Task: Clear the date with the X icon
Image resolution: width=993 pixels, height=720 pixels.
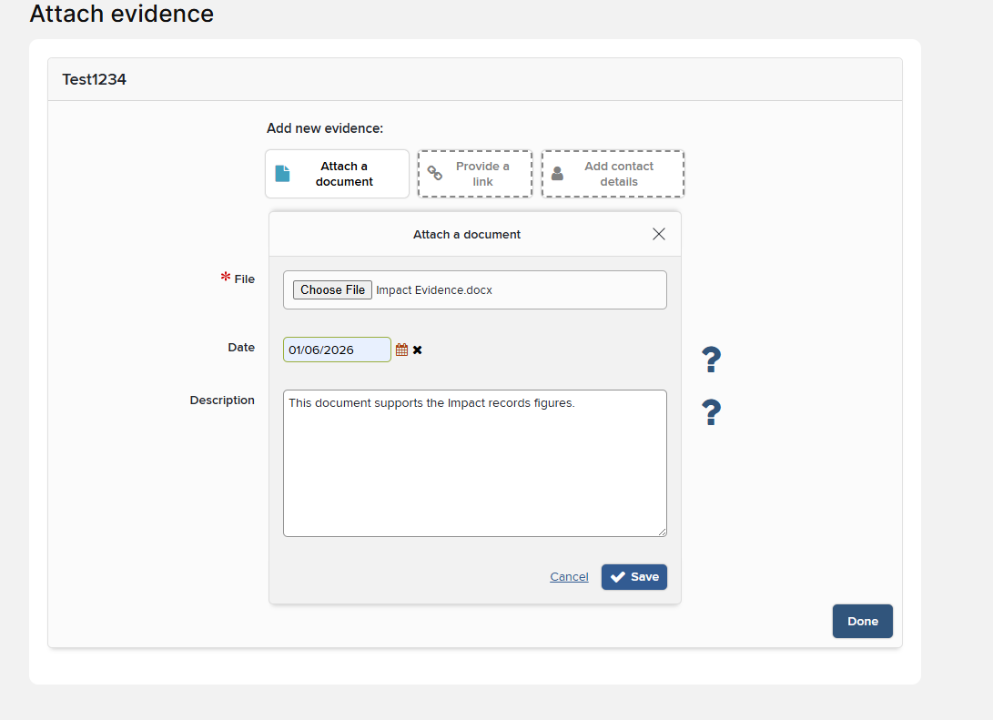Action: tap(418, 350)
